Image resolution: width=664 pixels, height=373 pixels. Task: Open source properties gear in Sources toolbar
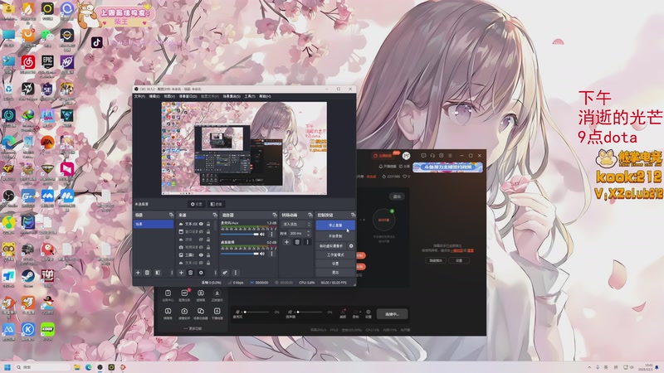(x=201, y=273)
